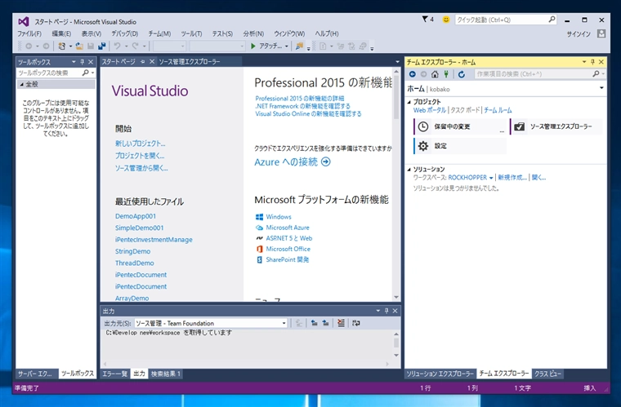
Task: Open recent file StringDemo
Action: [132, 251]
